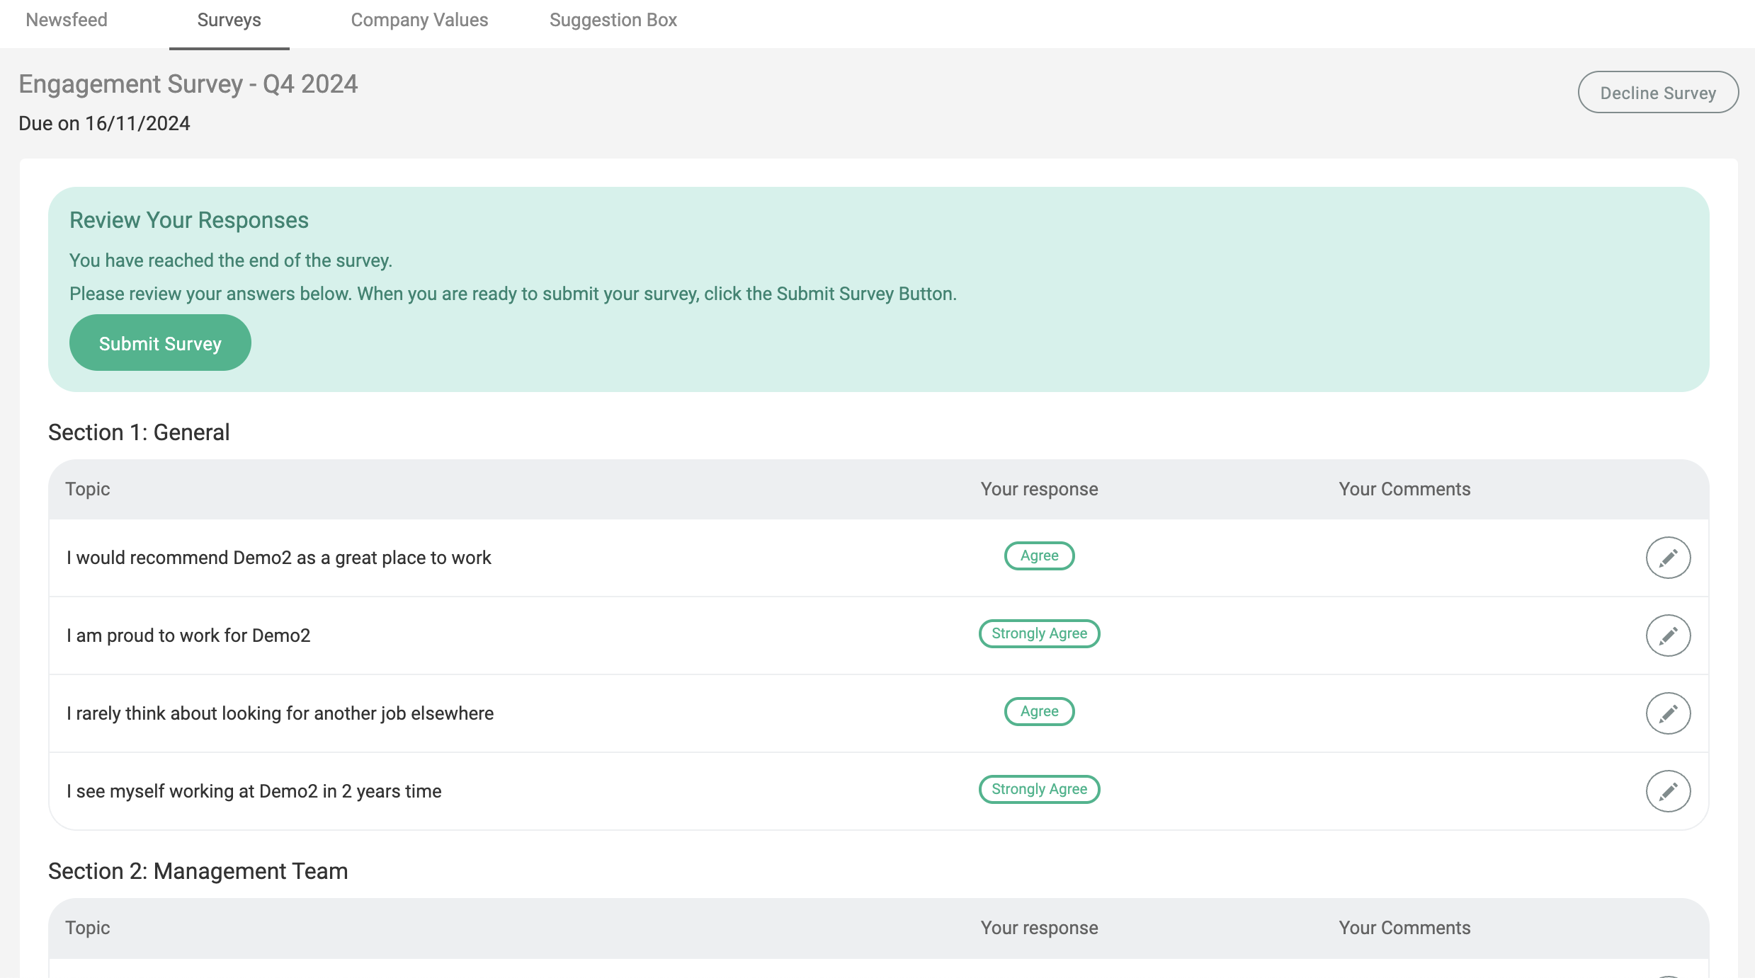Click Agree badge for another job row
Image resolution: width=1755 pixels, height=978 pixels.
1039,712
